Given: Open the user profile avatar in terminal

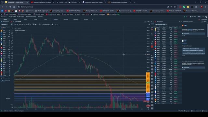Looking at the screenshot, I should 206,17.
